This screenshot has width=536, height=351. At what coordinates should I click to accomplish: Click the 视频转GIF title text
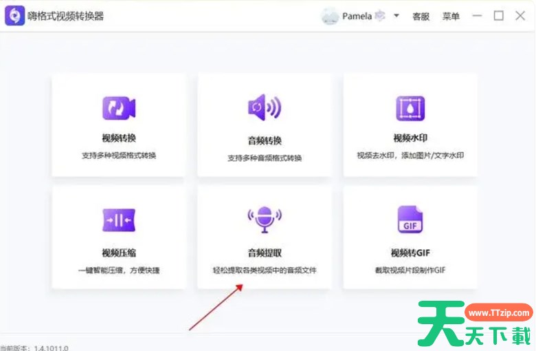point(410,253)
